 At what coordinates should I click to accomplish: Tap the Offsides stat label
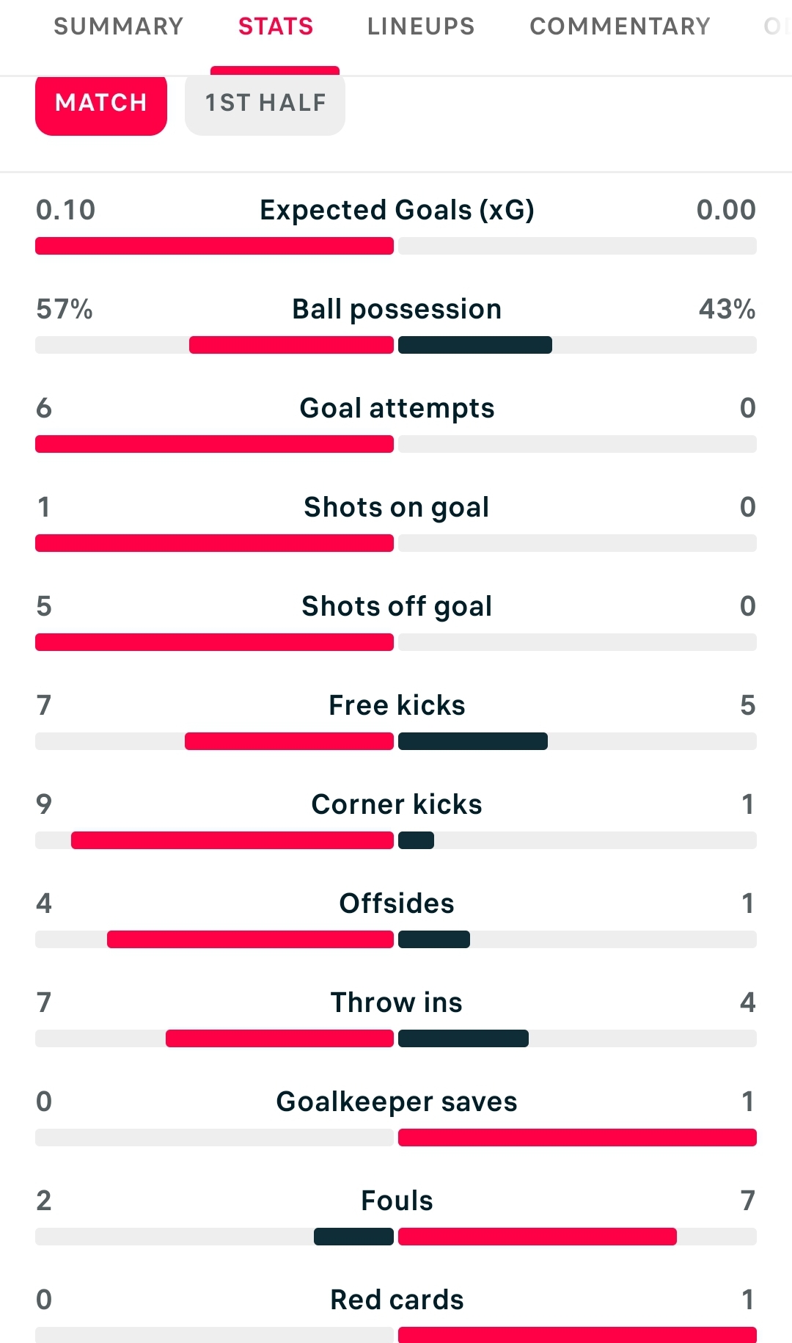pyautogui.click(x=397, y=903)
